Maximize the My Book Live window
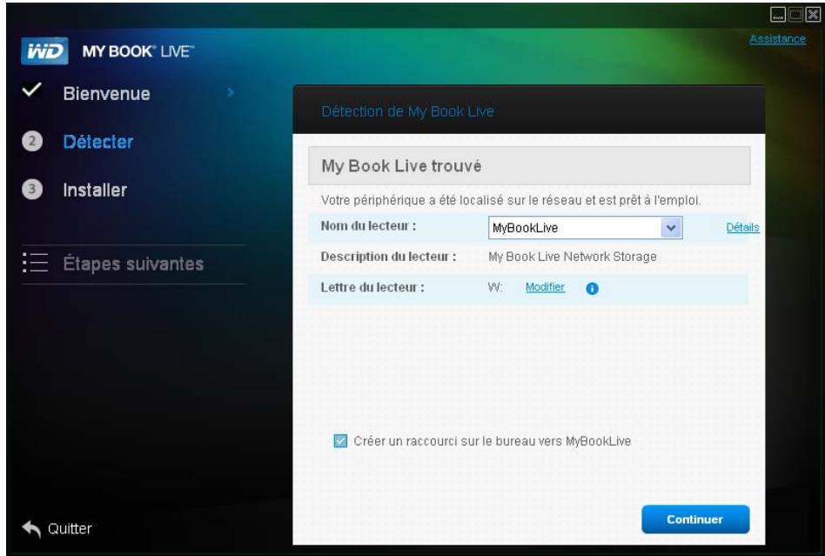Image resolution: width=825 pixels, height=556 pixels. [x=796, y=15]
